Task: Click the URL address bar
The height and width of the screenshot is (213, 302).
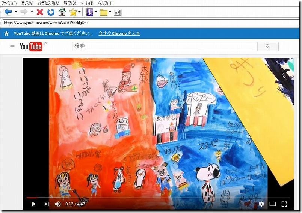Action: [151, 22]
